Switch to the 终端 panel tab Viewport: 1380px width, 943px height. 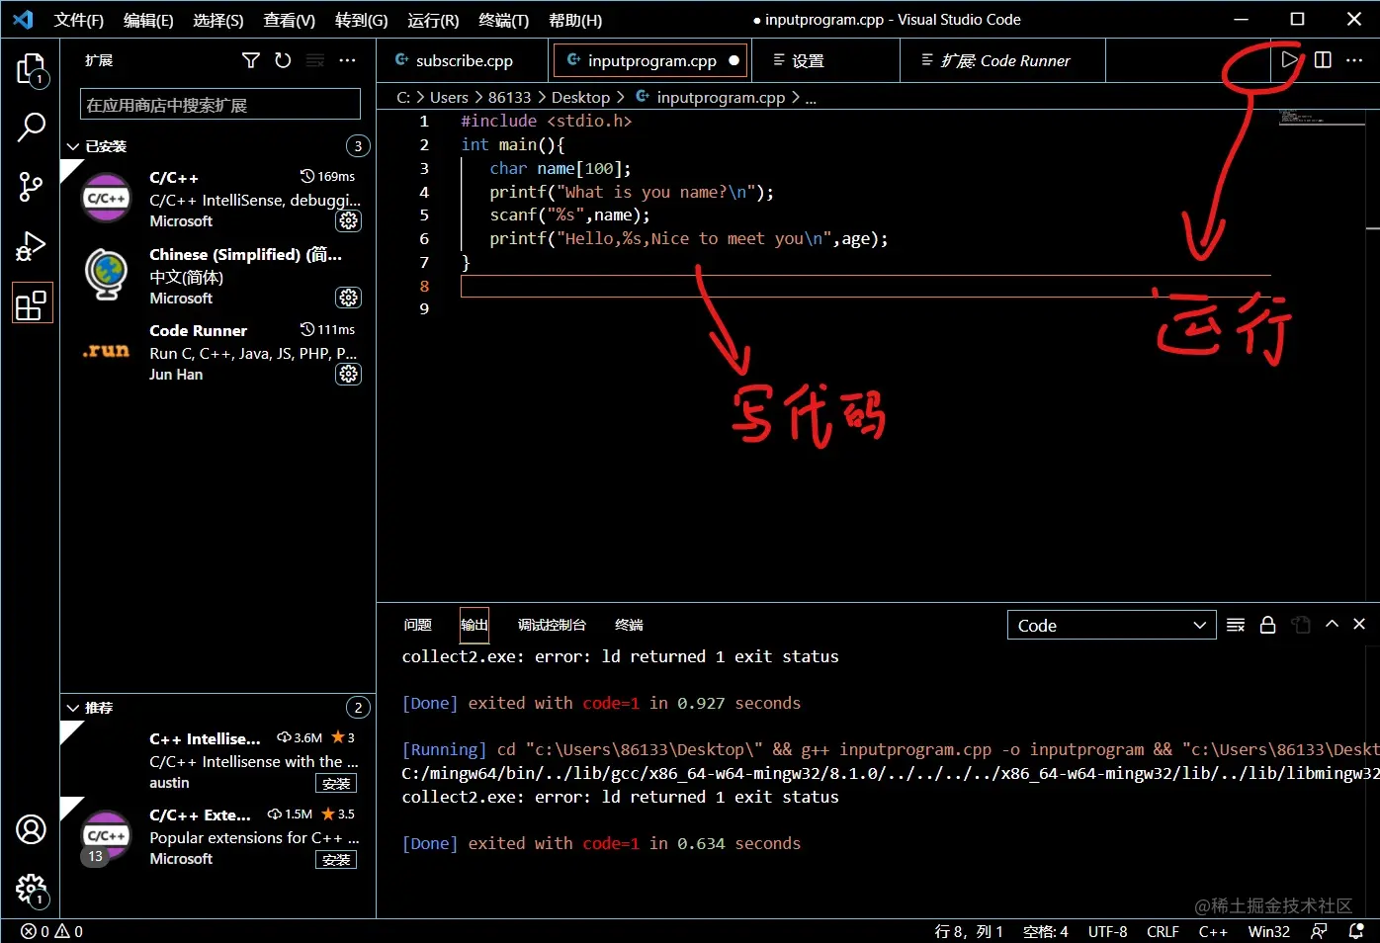tap(629, 625)
